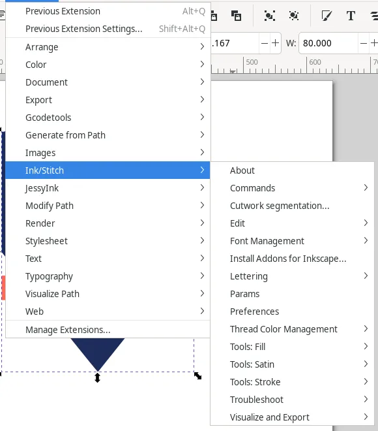Select the highlighted Ink/Stitch menu entry
Viewport: 378px width, 431px height.
click(x=108, y=170)
